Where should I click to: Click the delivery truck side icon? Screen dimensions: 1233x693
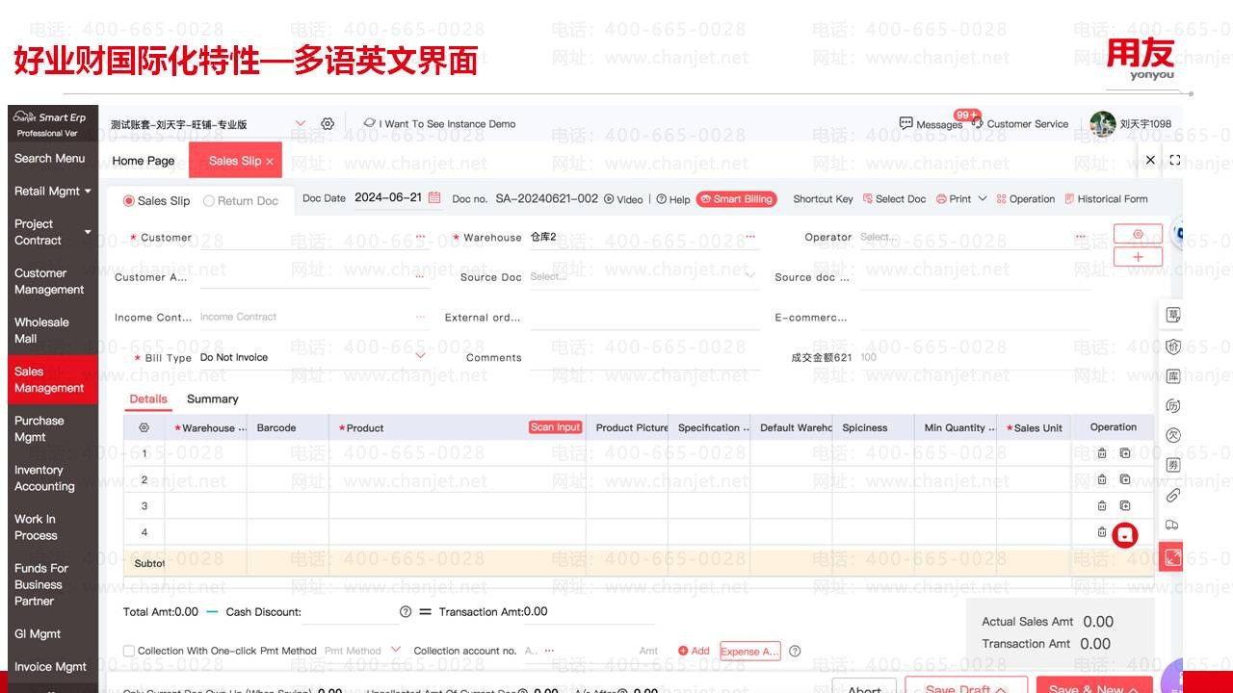point(1172,526)
